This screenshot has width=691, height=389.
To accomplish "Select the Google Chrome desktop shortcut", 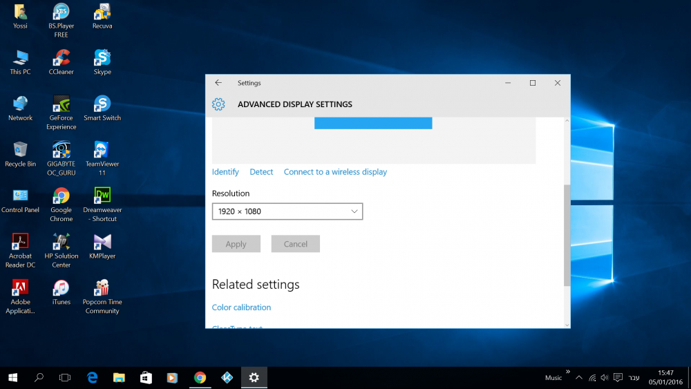I will click(x=61, y=205).
